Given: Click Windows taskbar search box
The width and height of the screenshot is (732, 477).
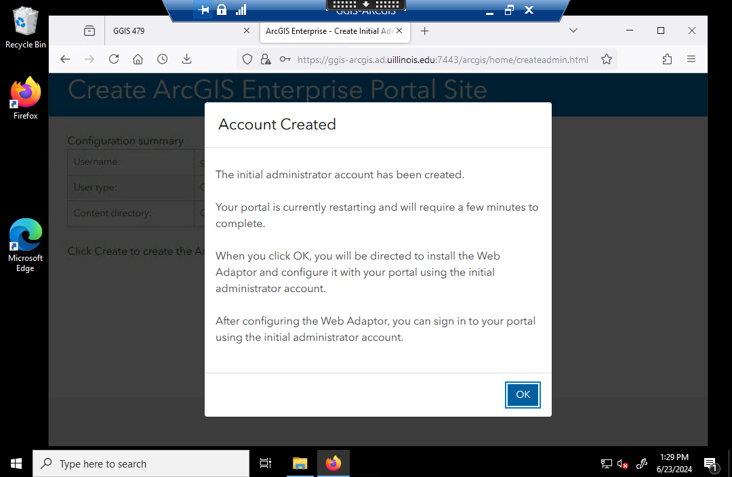Looking at the screenshot, I should click(x=141, y=463).
